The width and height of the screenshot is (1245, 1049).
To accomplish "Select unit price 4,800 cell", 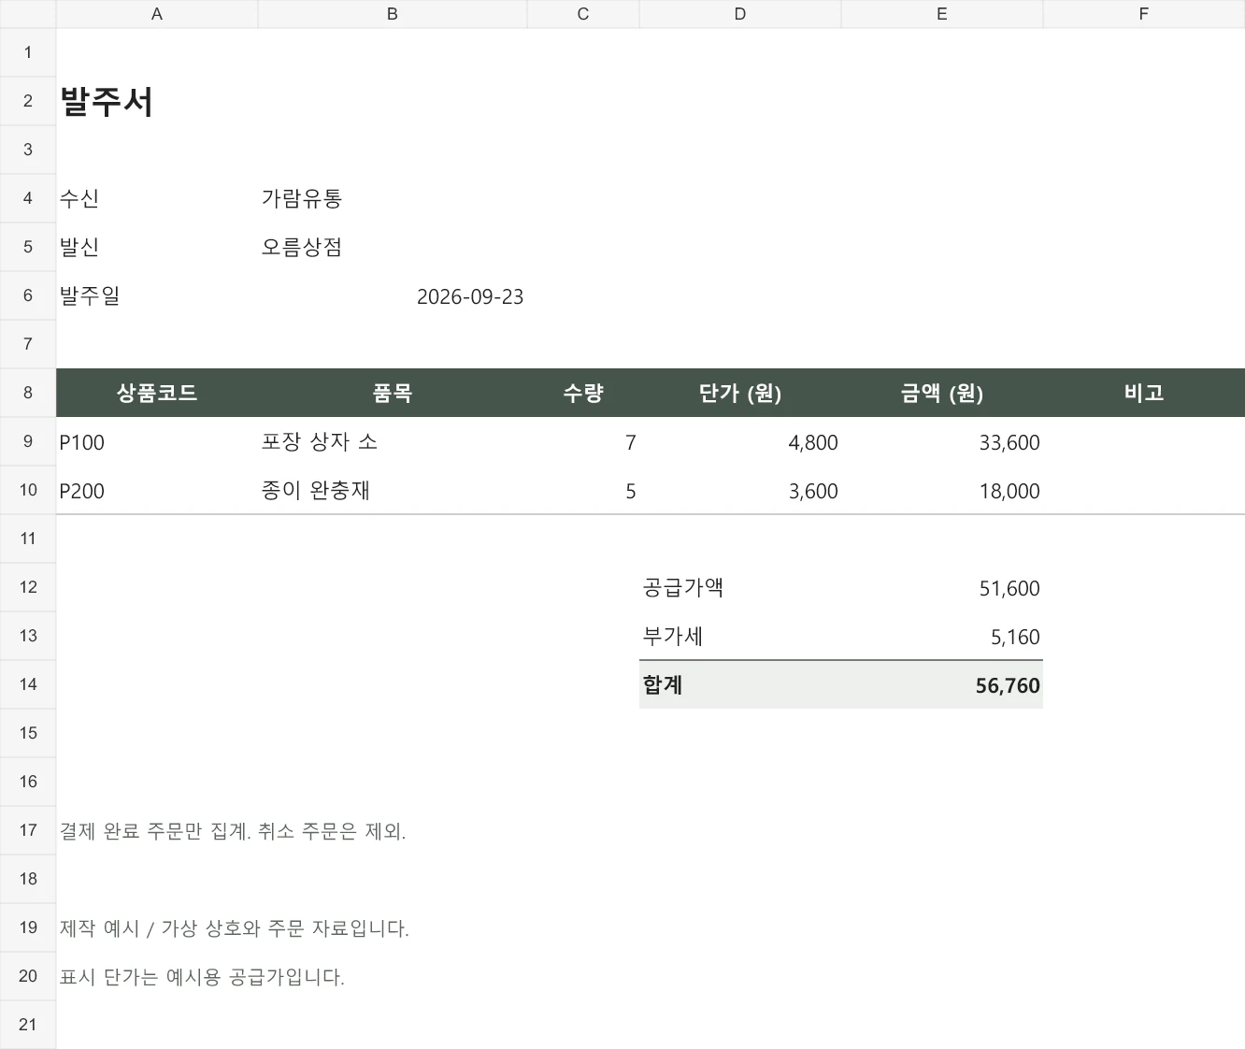I will point(740,441).
